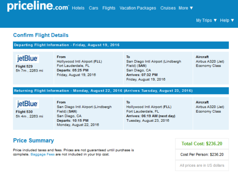Image resolution: width=238 pixels, height=172 pixels.
Task: Click the Total Cost $236.20 box
Action: (202, 143)
